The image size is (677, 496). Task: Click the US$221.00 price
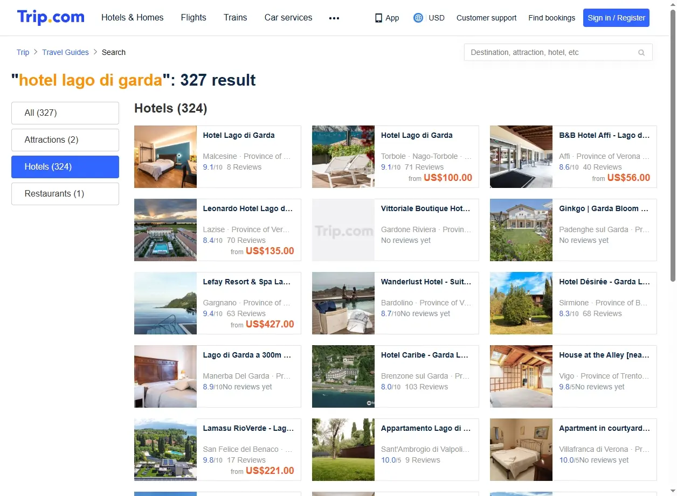coord(270,471)
